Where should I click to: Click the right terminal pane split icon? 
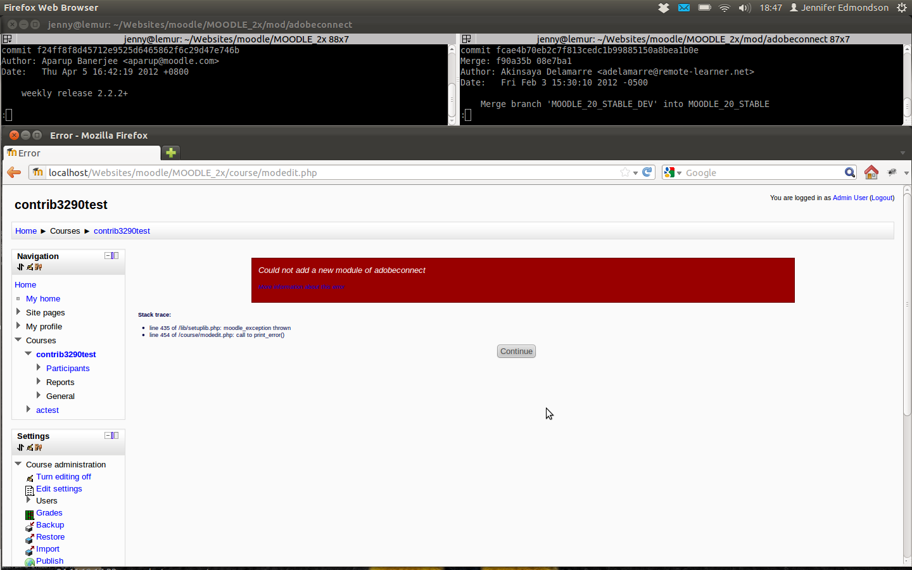pyautogui.click(x=466, y=39)
